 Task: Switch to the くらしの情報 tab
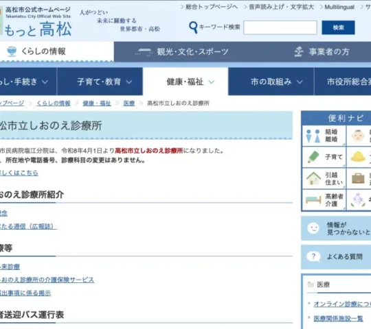[x=57, y=51]
